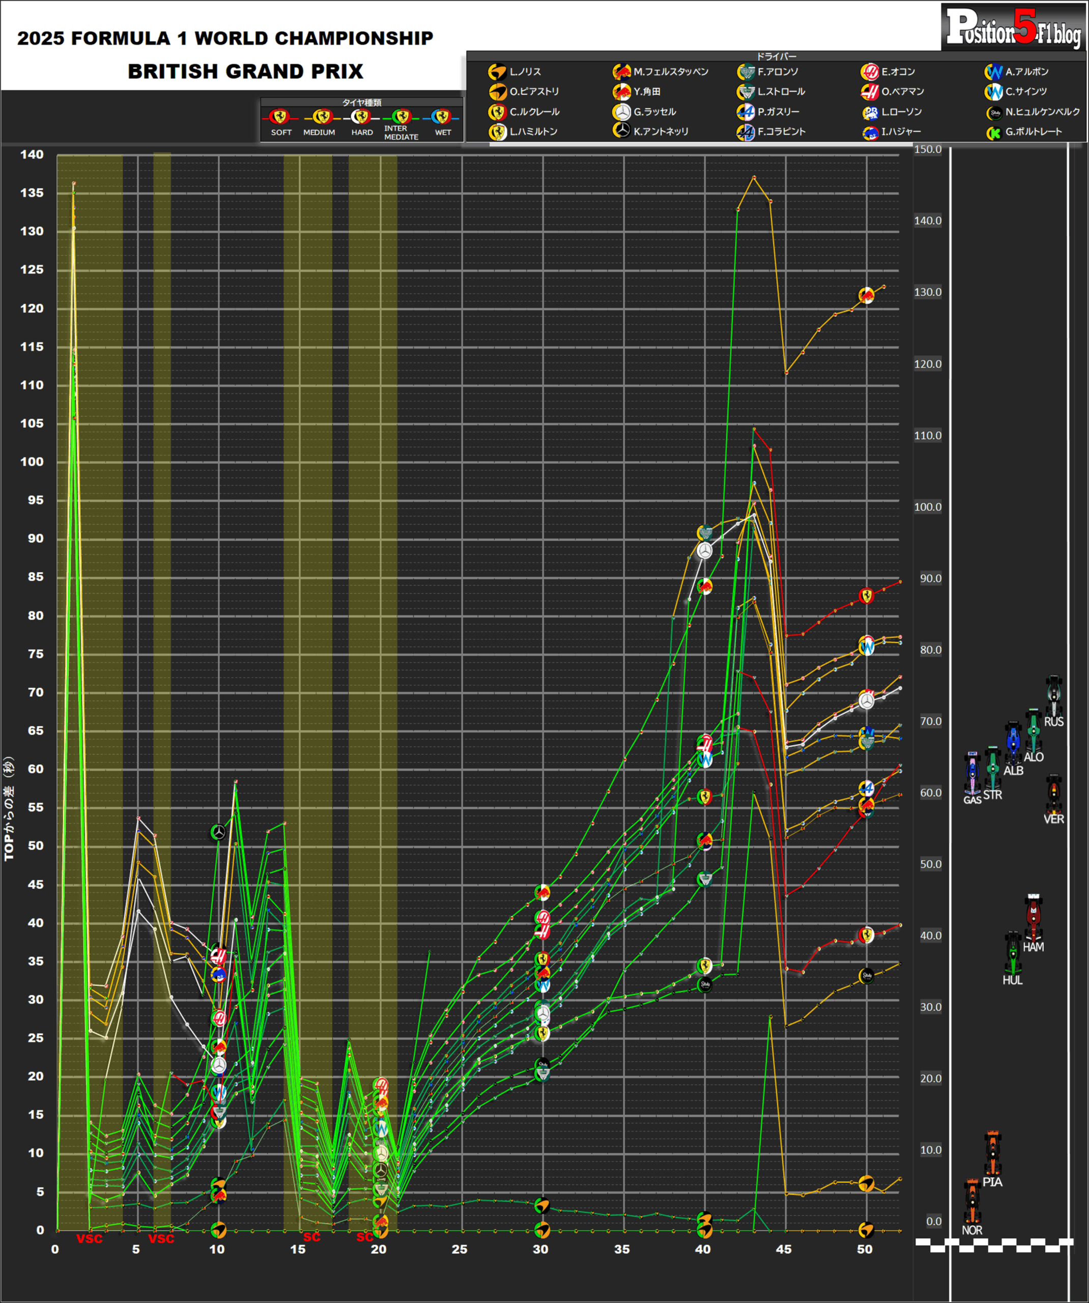The width and height of the screenshot is (1089, 1303).
Task: Click the P.ガスリー Alpine legend icon
Action: tap(745, 112)
